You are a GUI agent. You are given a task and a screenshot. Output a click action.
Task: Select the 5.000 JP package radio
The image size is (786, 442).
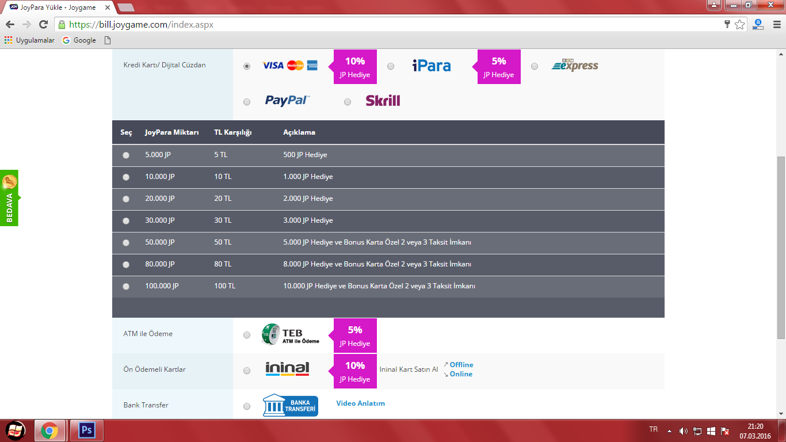pos(126,155)
